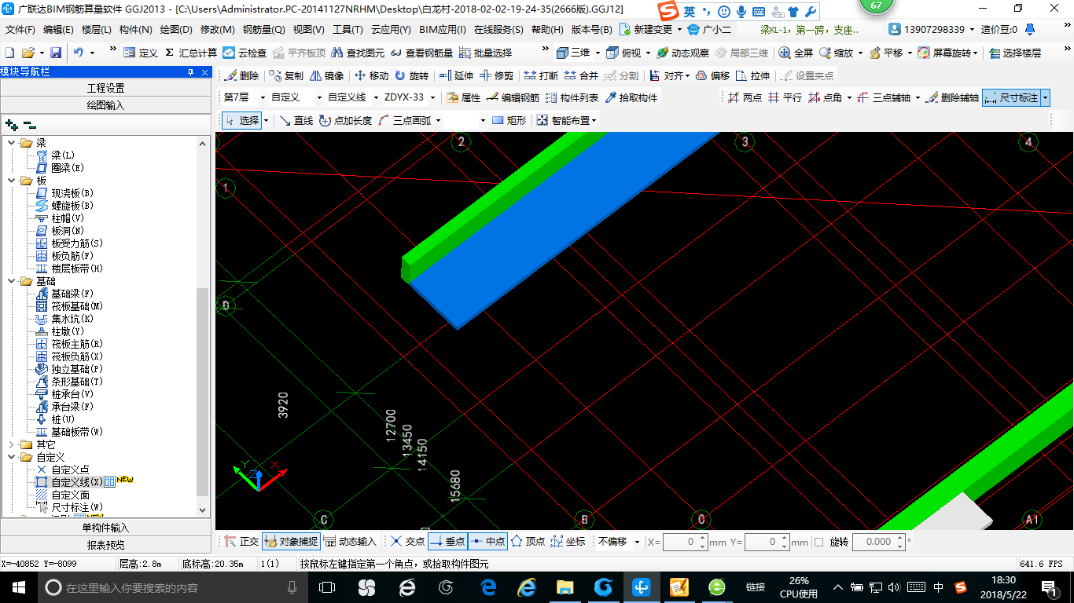Click the 合并 (merge) tool
Screen dimensions: 1074x603
[x=581, y=76]
